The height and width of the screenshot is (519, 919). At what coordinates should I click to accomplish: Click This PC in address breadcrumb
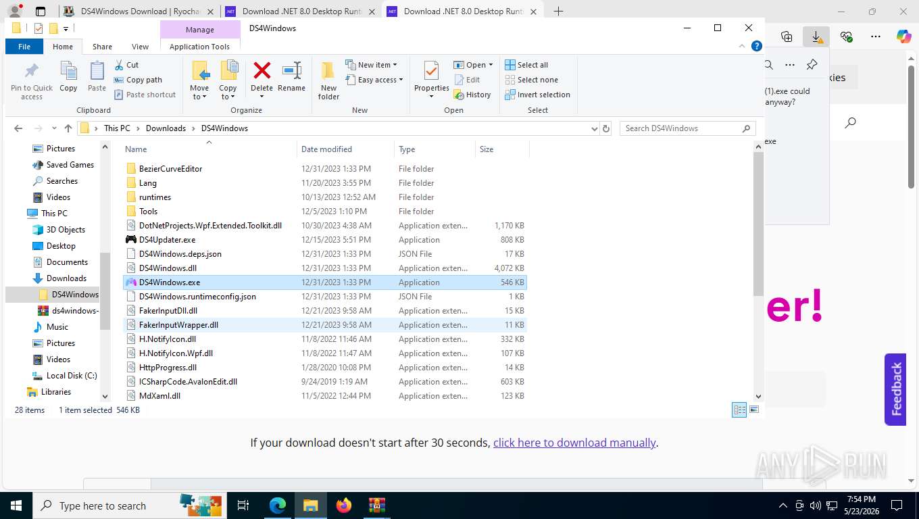point(117,128)
